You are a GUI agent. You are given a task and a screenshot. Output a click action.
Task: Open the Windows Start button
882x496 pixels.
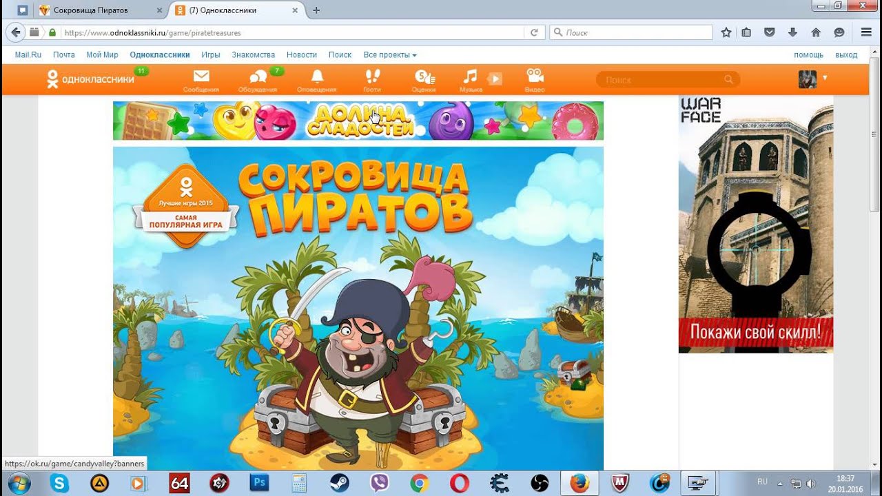19,484
